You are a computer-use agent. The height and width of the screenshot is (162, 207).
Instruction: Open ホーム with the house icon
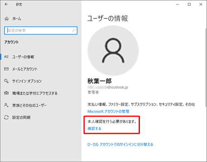[x=7, y=19]
